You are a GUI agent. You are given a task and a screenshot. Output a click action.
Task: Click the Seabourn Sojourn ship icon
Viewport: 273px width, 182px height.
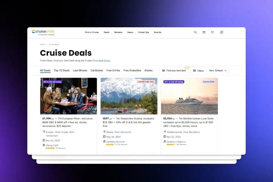click(x=165, y=141)
